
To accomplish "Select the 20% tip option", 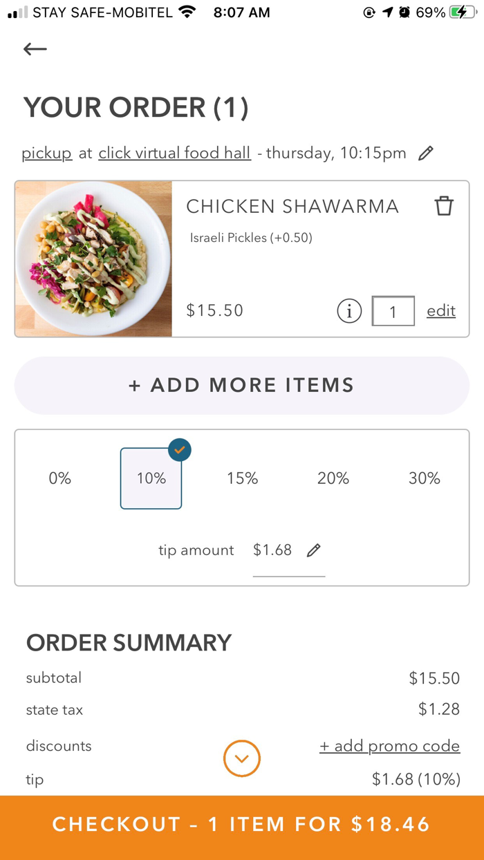I will pos(333,478).
